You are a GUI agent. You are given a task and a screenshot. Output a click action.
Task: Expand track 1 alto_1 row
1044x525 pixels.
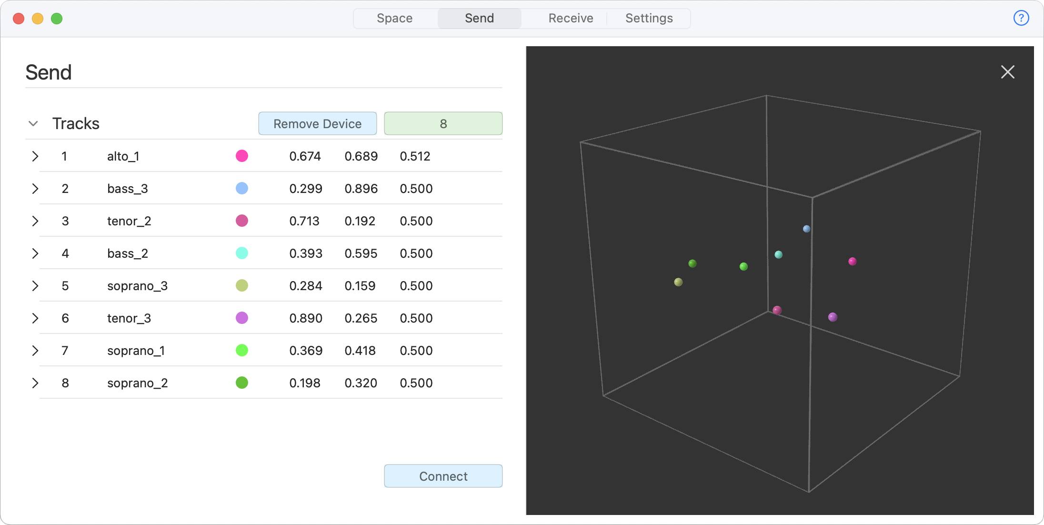tap(35, 156)
